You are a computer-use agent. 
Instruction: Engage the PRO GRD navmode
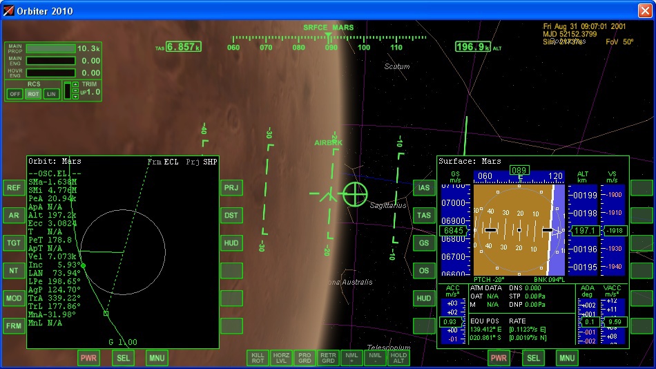click(x=305, y=357)
